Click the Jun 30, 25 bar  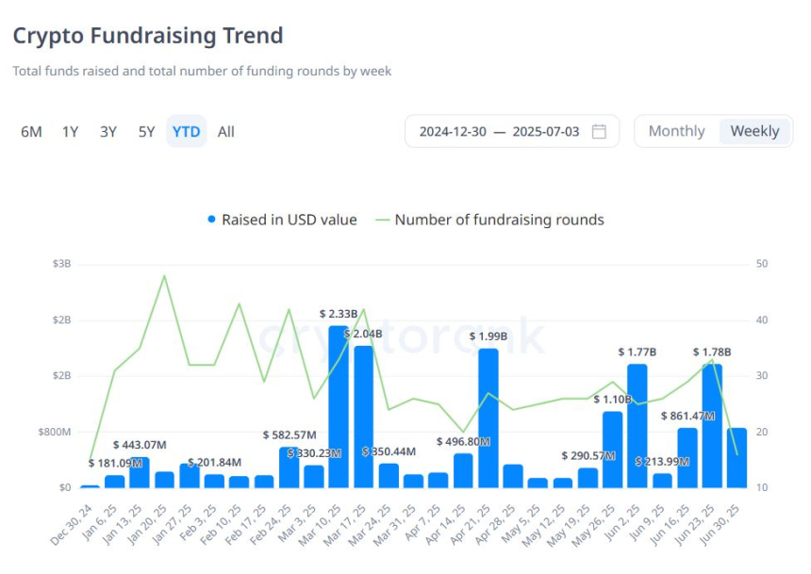click(737, 458)
